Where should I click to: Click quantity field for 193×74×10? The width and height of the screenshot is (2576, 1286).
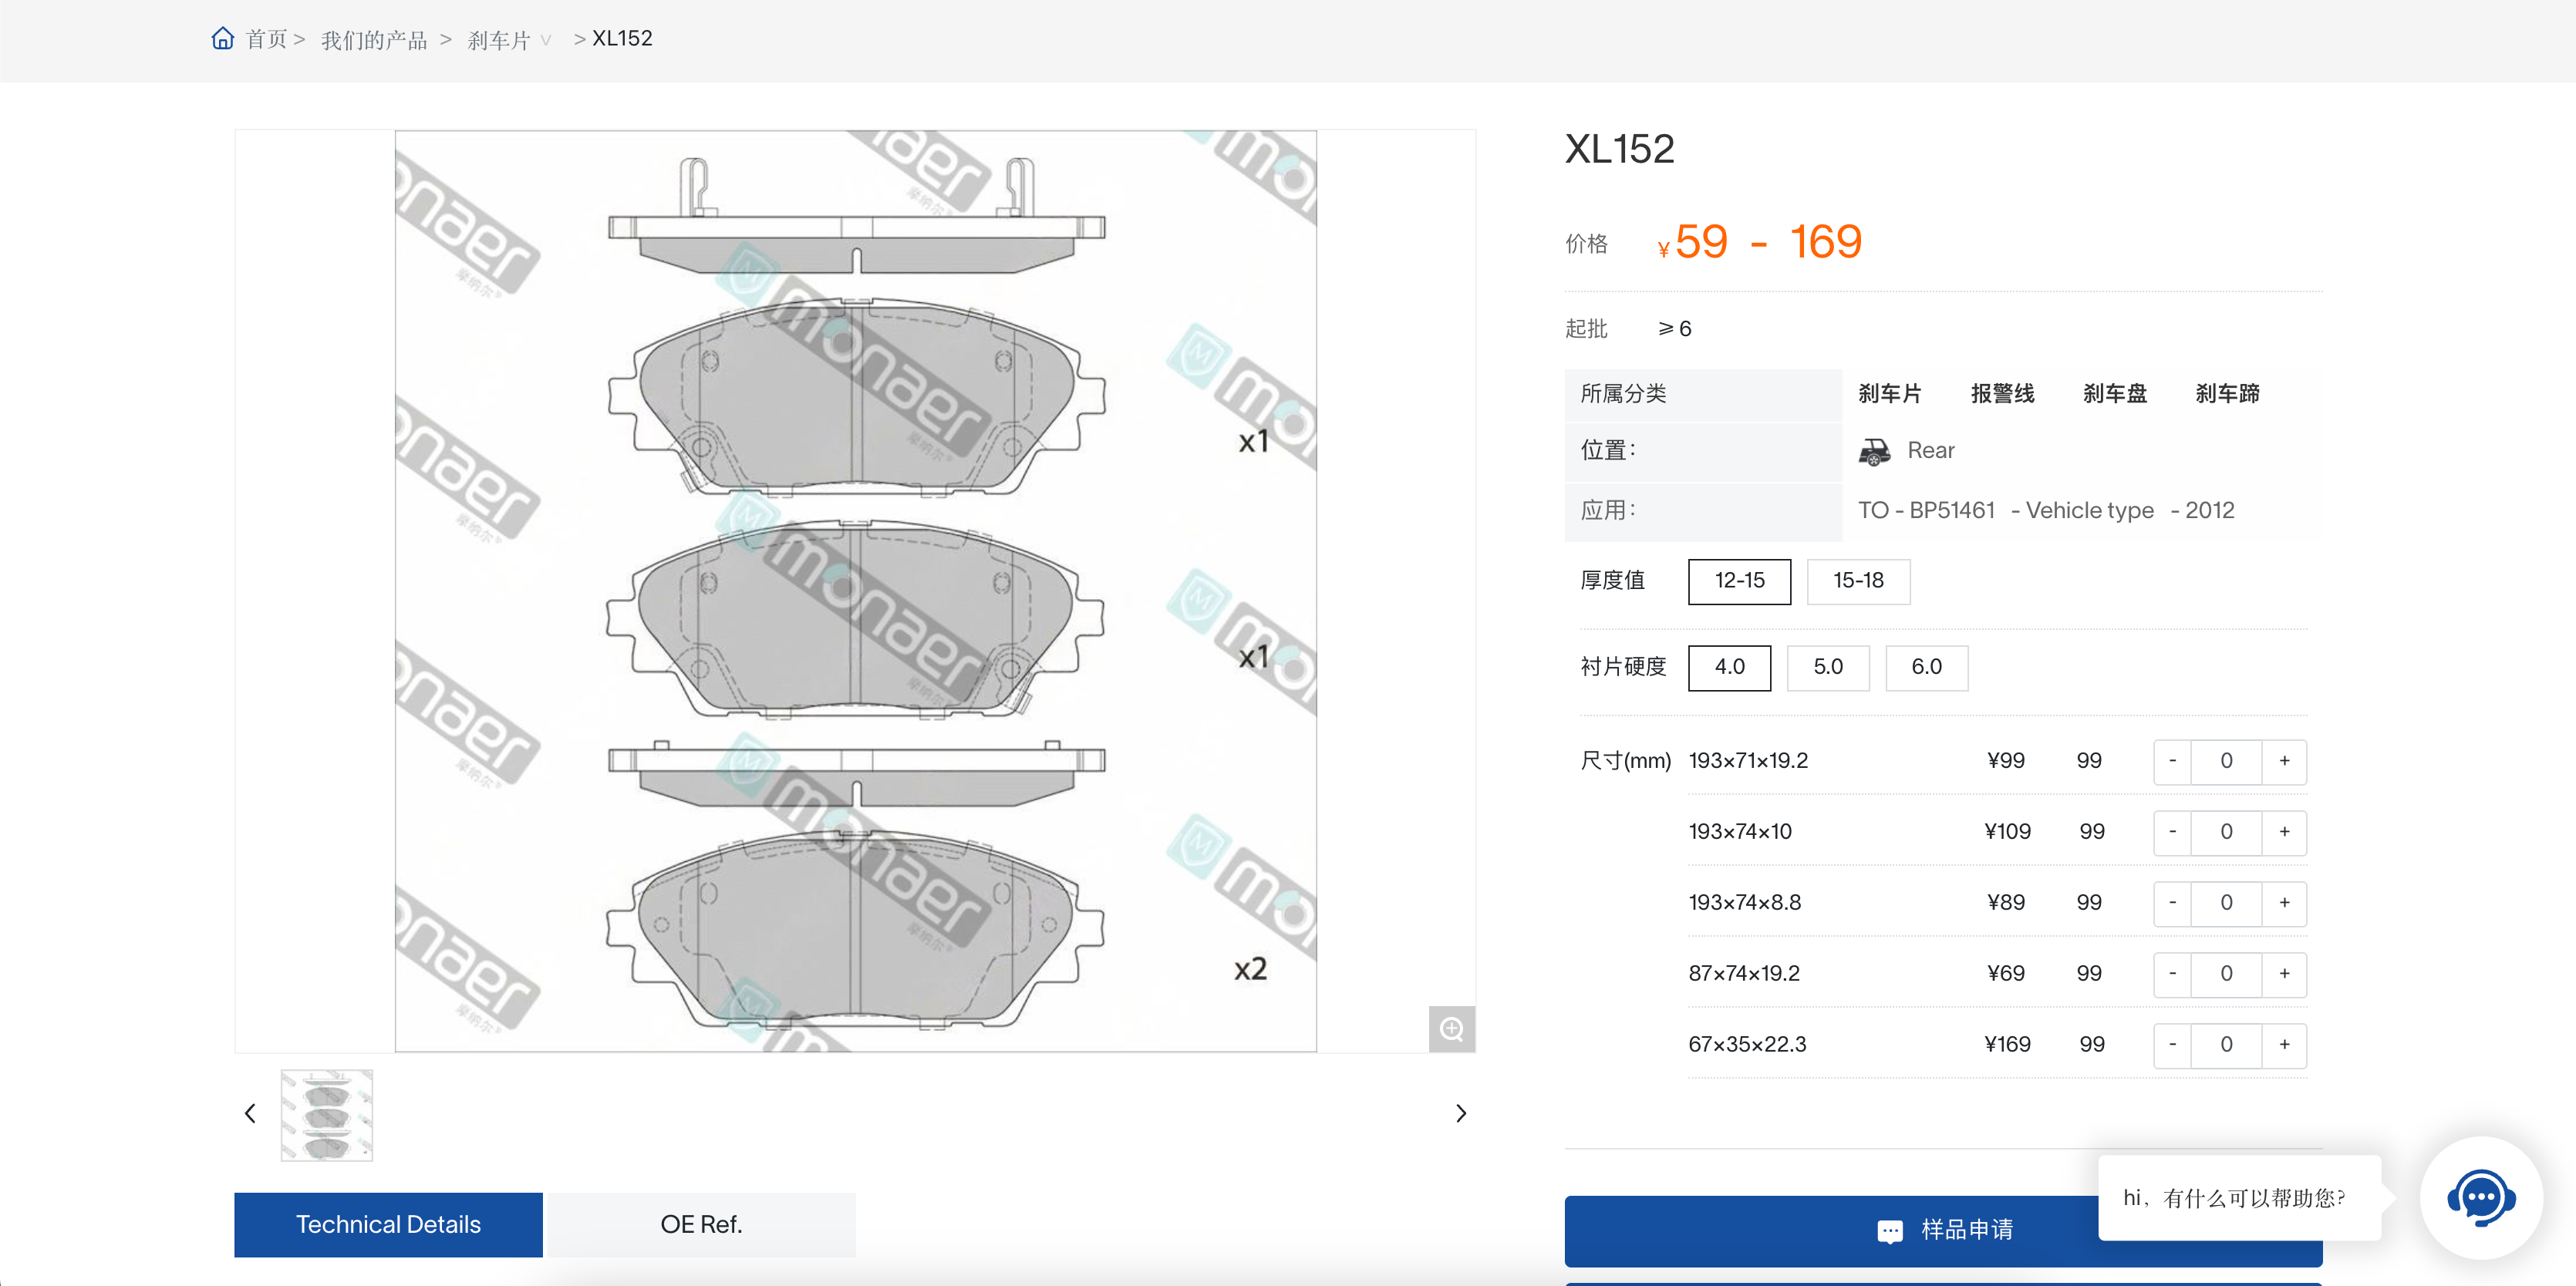[x=2226, y=832]
